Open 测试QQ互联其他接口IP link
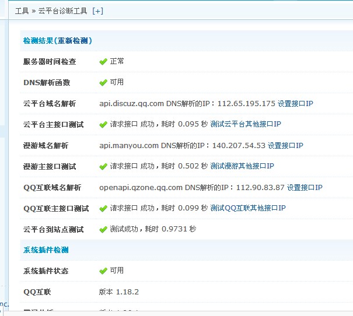Image resolution: width=353 pixels, height=316 pixels. coord(248,208)
